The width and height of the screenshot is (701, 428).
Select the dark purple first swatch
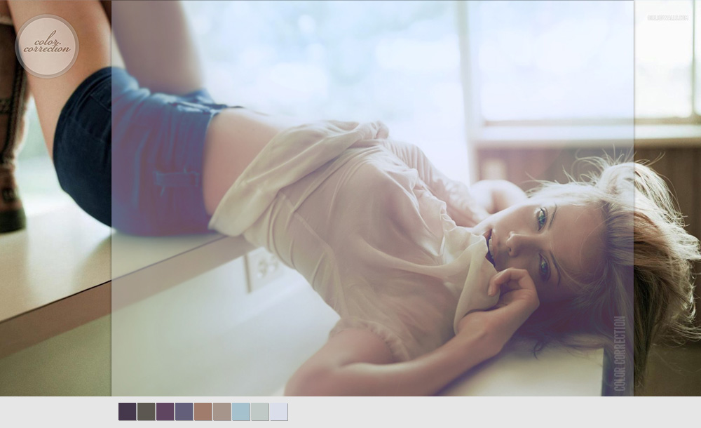127,412
